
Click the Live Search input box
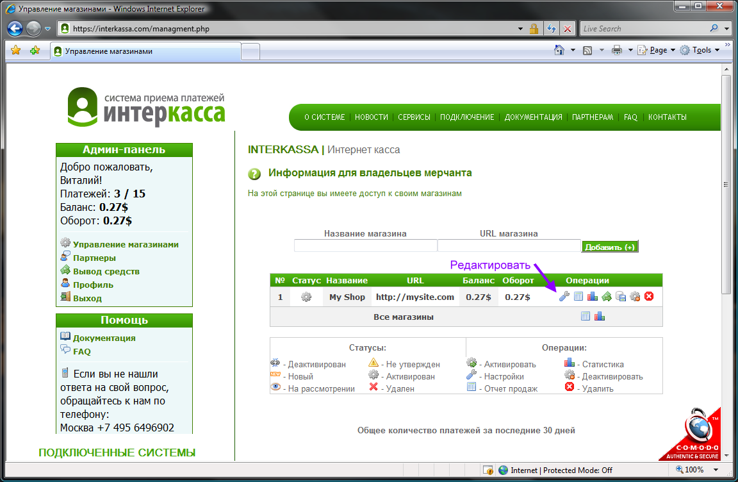click(644, 29)
